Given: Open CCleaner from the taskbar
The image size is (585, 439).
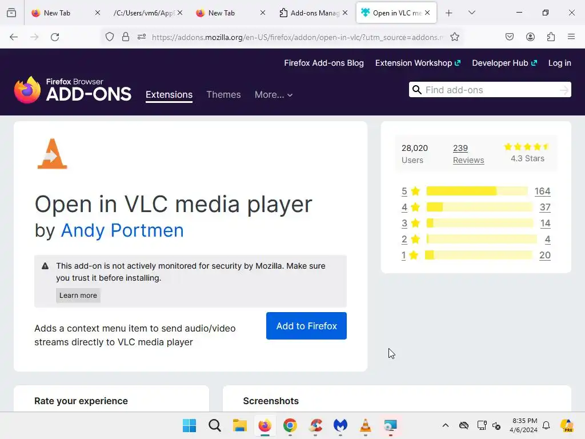Looking at the screenshot, I should tap(315, 425).
